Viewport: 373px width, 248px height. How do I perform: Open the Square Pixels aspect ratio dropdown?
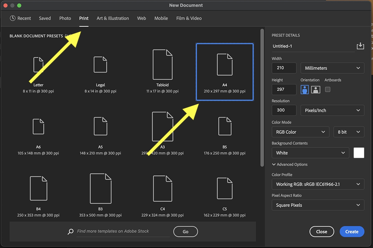coord(318,205)
